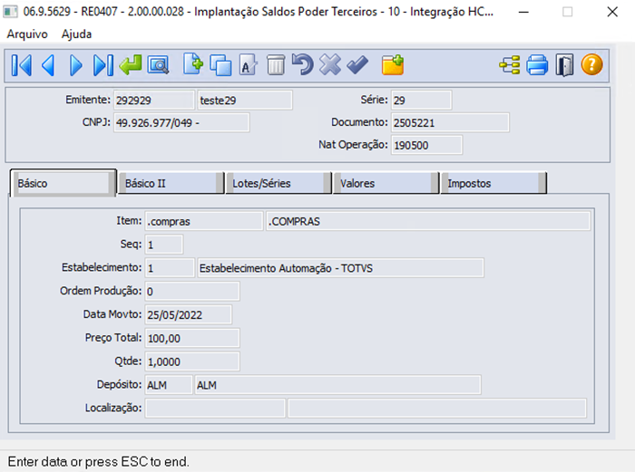
Task: Click the item description field .COMPRAS
Action: (x=428, y=221)
